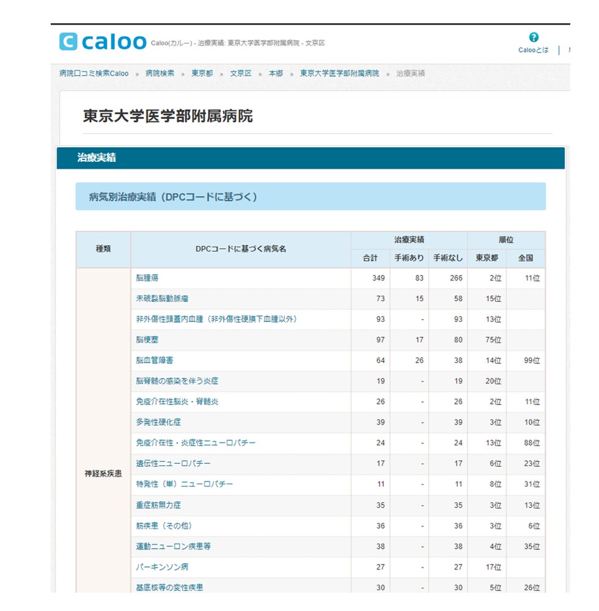Open 免疫介在性・炎症性ニューロパチー link
The width and height of the screenshot is (599, 611).
(196, 443)
